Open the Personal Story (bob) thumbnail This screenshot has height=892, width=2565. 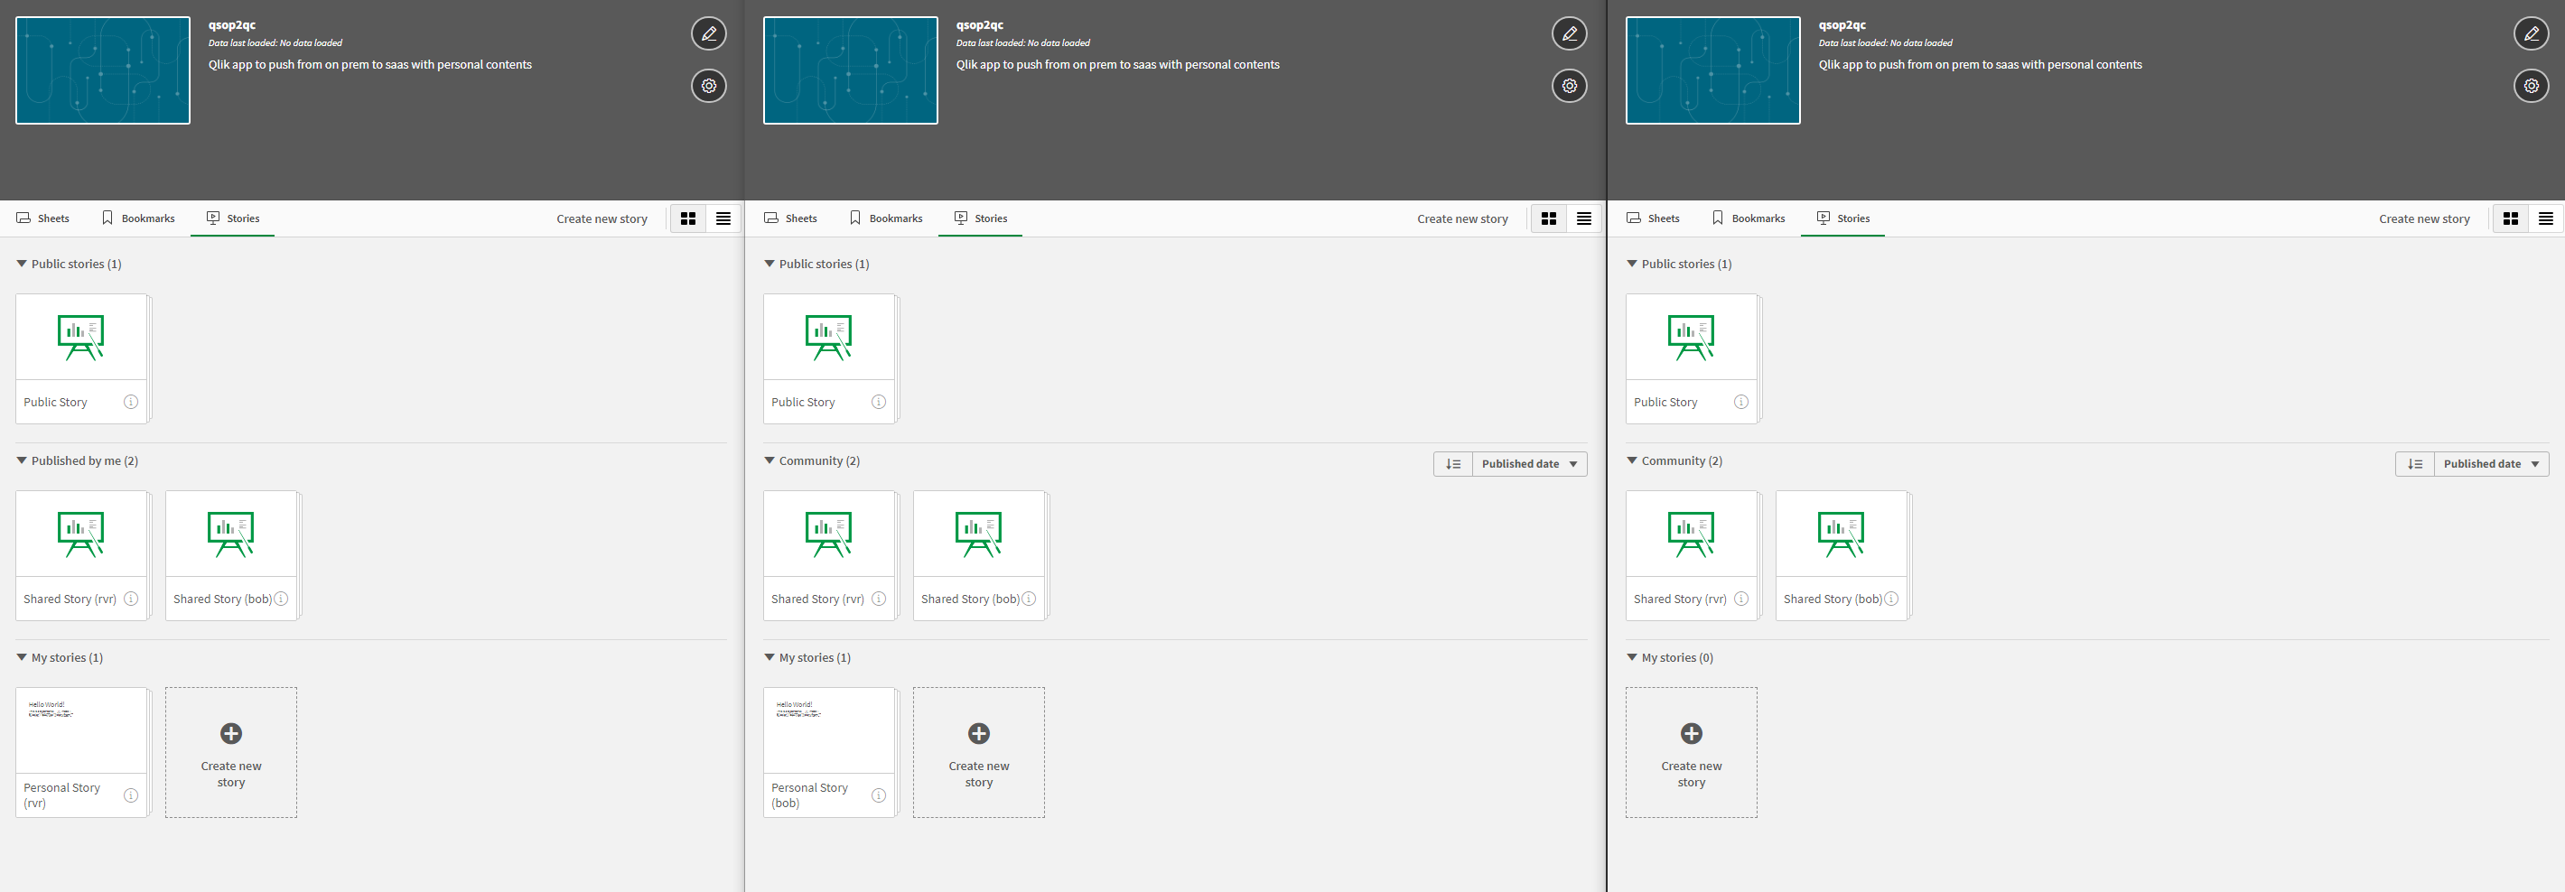pyautogui.click(x=828, y=730)
